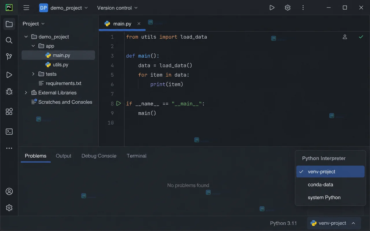Click the load_data import on line 1
Image resolution: width=370 pixels, height=231 pixels.
pos(194,37)
